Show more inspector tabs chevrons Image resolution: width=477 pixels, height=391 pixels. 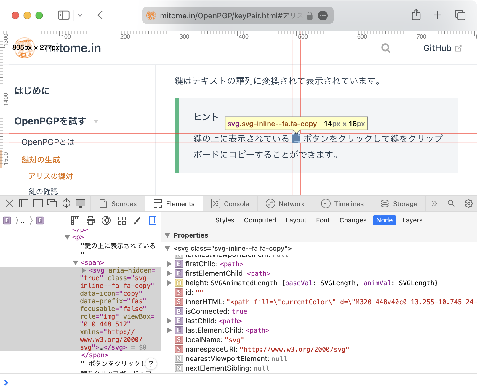pos(434,203)
